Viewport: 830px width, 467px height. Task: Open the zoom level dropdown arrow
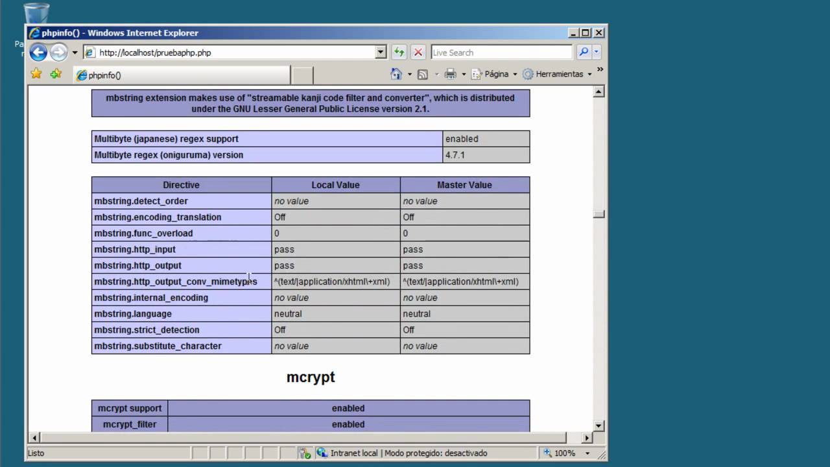pyautogui.click(x=587, y=453)
